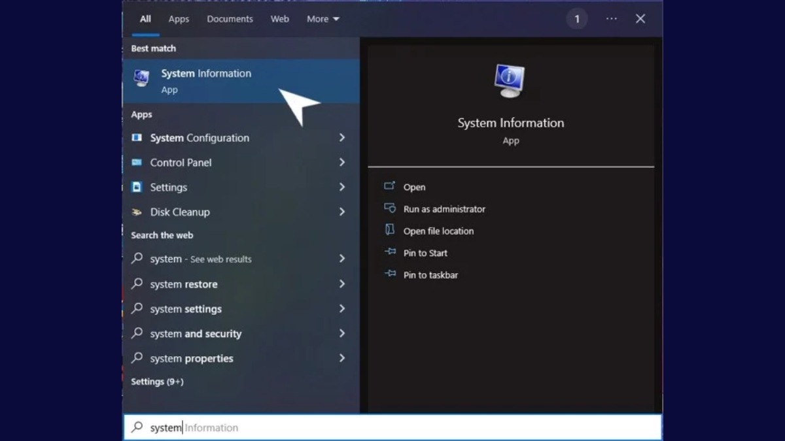Open the three-dots options menu
This screenshot has width=785, height=441.
pyautogui.click(x=611, y=19)
